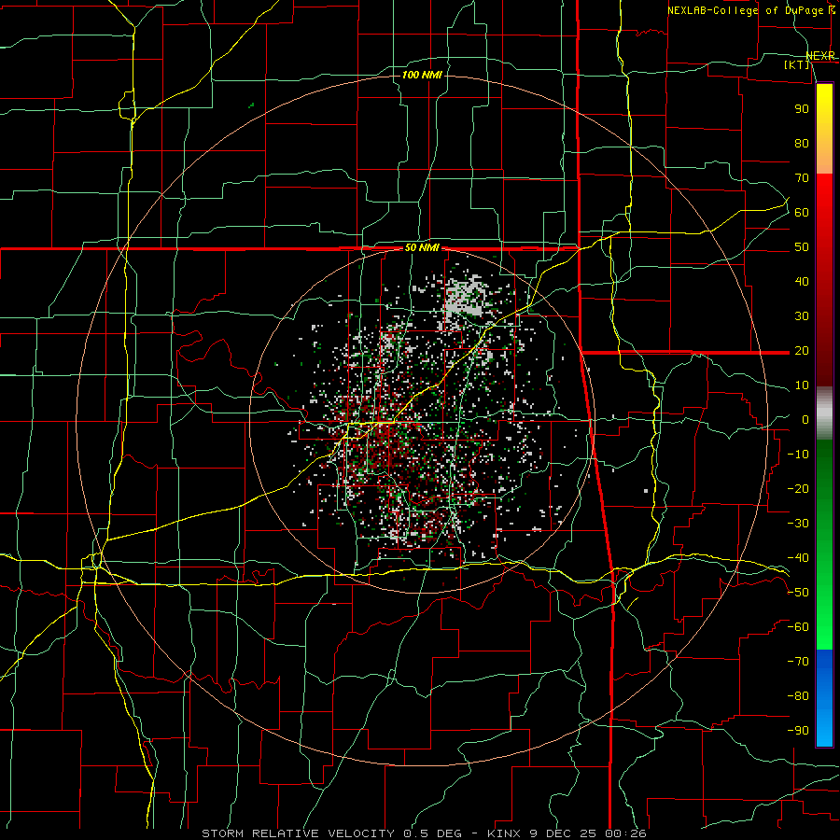Viewport: 840px width, 840px height.
Task: Click the -80 value on the velocity scale
Action: click(798, 696)
